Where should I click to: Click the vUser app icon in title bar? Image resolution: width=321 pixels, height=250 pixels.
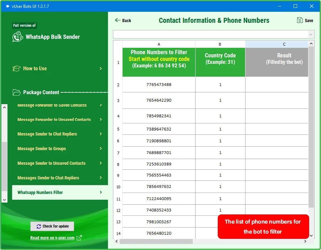coord(8,6)
